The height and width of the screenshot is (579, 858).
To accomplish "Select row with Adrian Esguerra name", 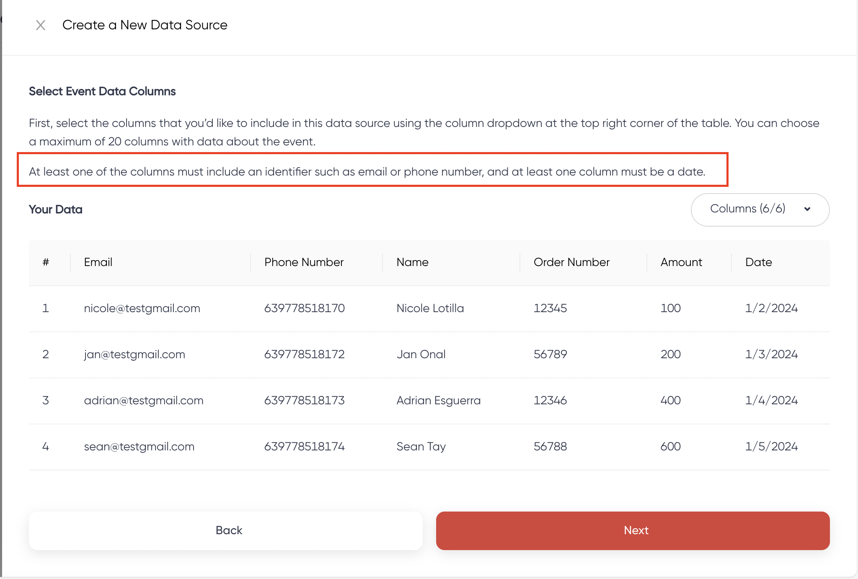I will pos(438,401).
